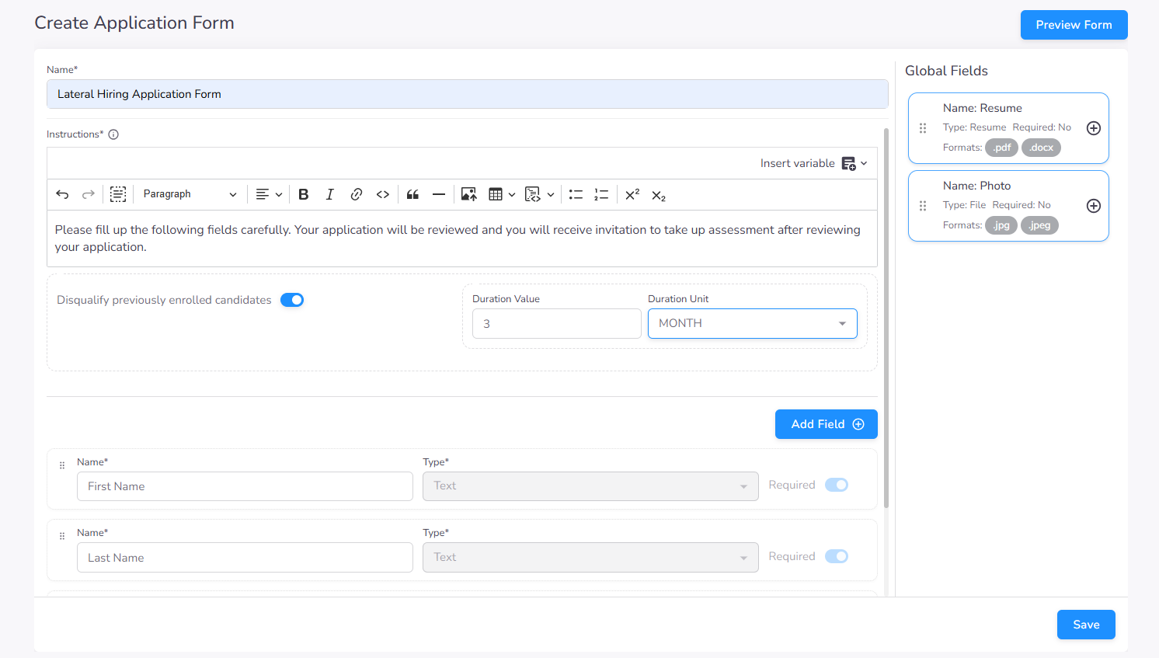Insert a link using the link icon

tap(356, 194)
